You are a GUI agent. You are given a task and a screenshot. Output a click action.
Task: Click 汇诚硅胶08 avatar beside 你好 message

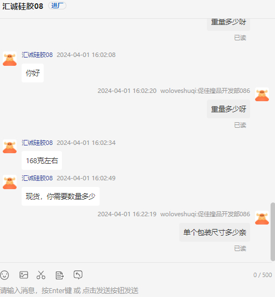[x=9, y=59]
